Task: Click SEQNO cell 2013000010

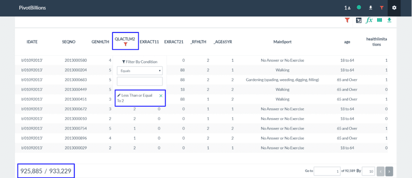Action: tap(76, 119)
